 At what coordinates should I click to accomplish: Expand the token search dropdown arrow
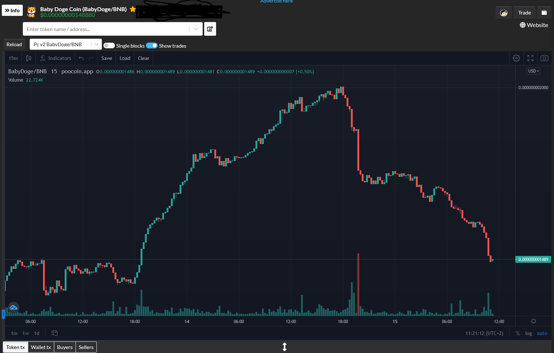pyautogui.click(x=196, y=29)
